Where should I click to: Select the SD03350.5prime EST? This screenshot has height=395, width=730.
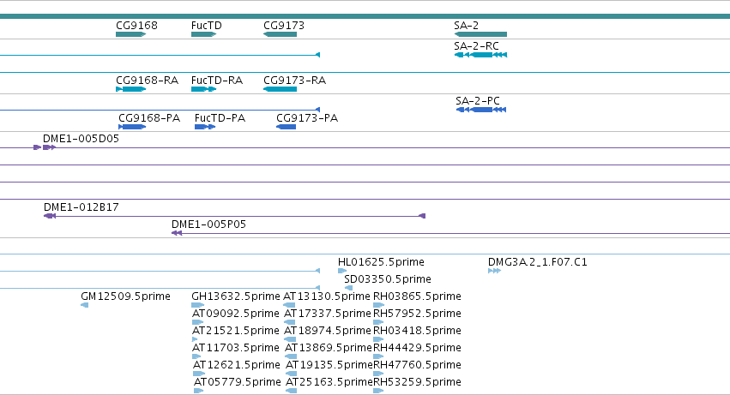coord(348,288)
